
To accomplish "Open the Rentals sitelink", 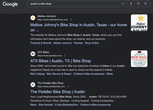I will pos(78,43).
